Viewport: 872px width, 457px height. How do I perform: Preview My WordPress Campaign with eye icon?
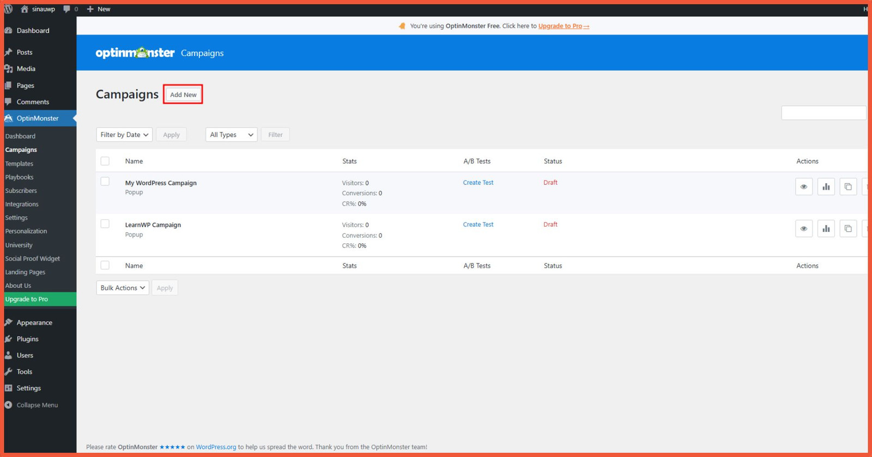804,187
